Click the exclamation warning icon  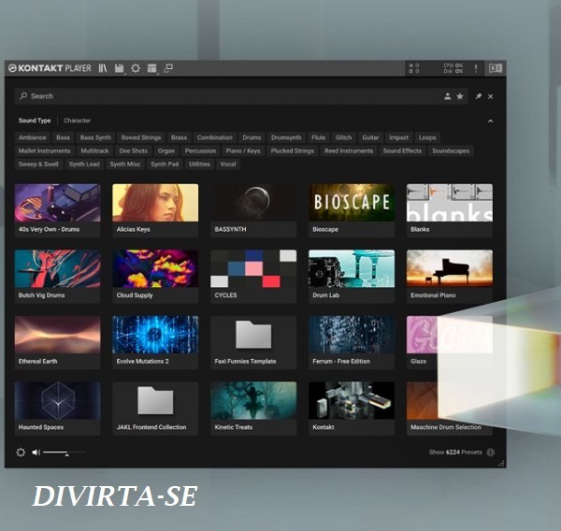pyautogui.click(x=476, y=68)
